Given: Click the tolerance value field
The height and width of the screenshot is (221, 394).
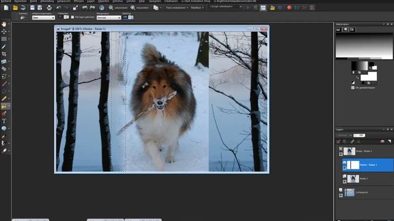Looking at the screenshot, I should tap(60, 17).
